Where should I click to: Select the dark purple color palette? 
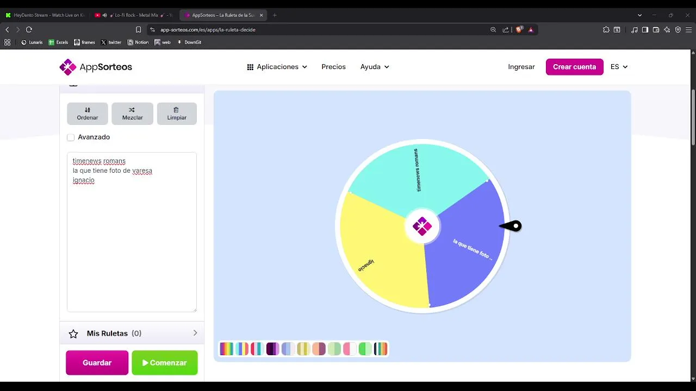point(272,349)
